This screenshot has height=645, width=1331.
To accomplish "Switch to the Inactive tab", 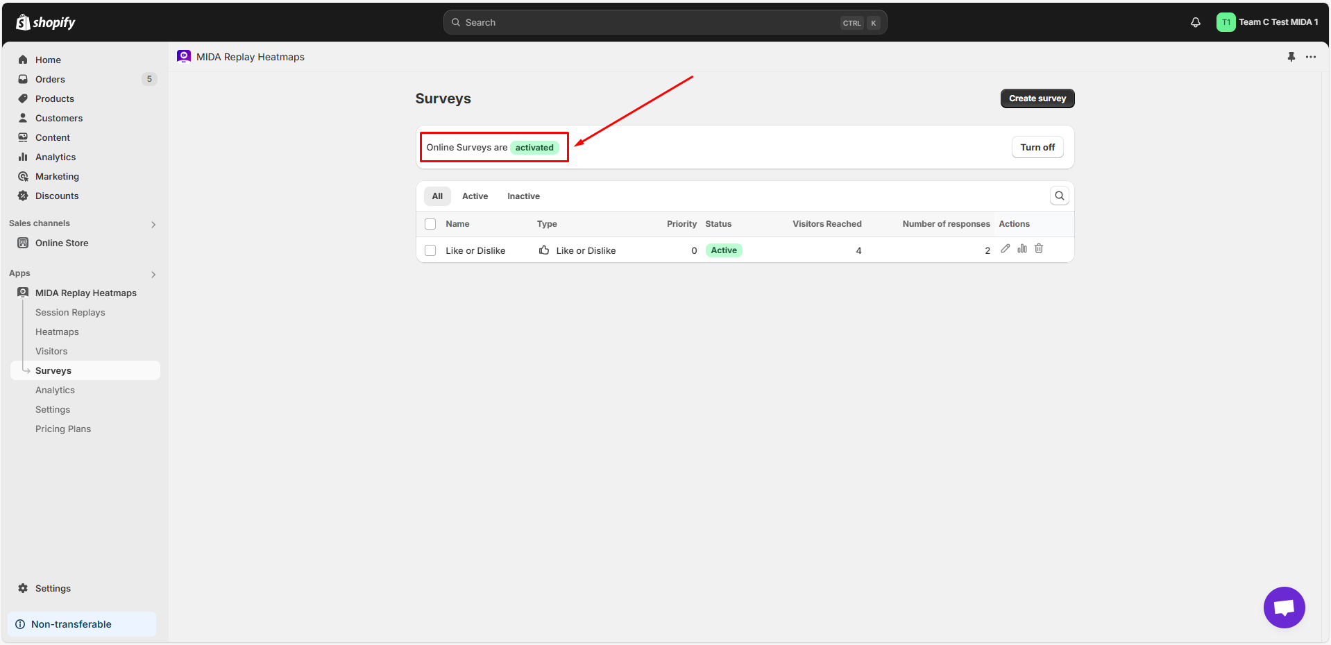I will click(x=523, y=196).
